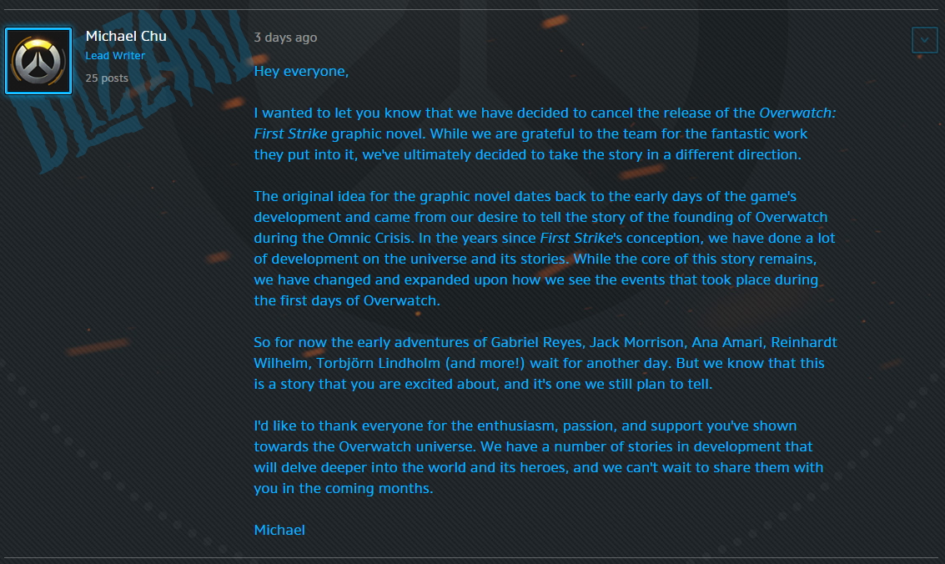945x564 pixels.
Task: Click the italic 'Overwatch:' title text
Action: tap(797, 113)
